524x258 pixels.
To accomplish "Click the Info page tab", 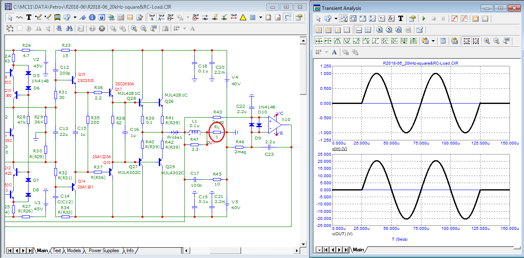I will 130,251.
